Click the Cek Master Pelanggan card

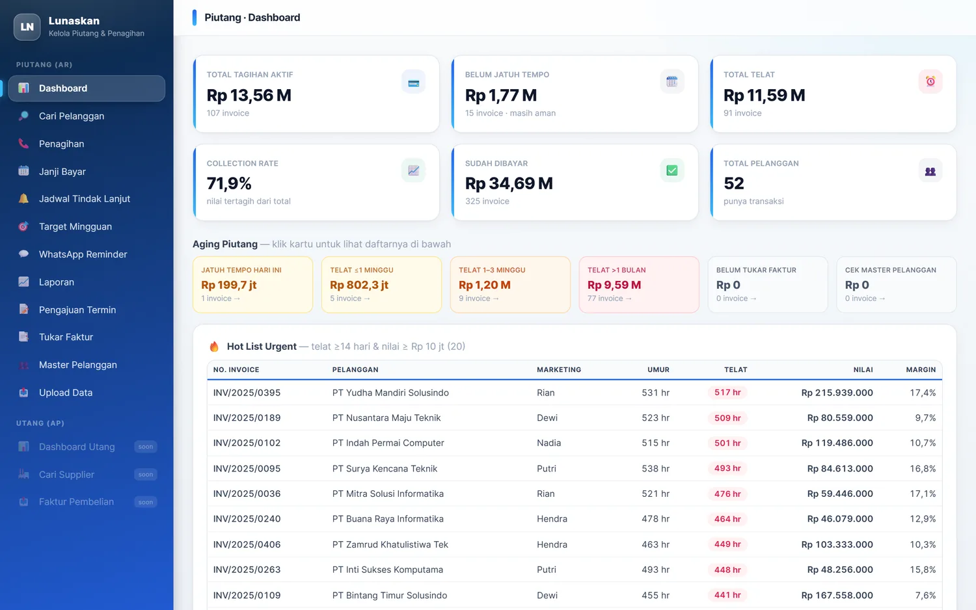[x=897, y=284]
